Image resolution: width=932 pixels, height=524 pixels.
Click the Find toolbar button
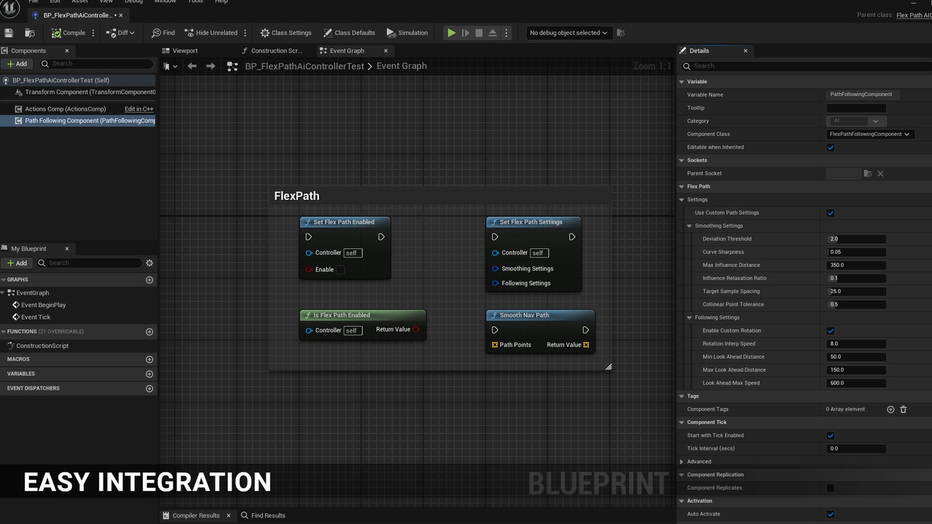point(163,33)
